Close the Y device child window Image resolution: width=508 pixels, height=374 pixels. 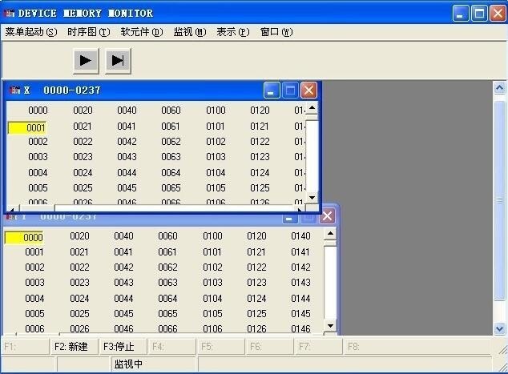point(327,216)
